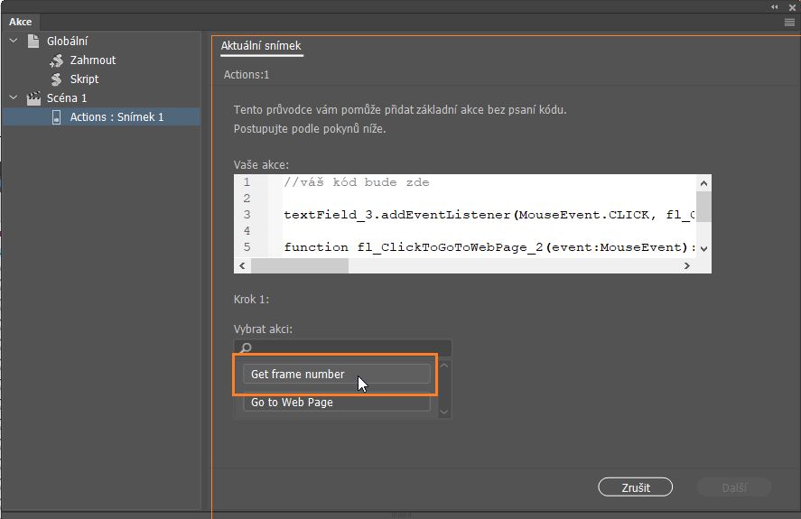Click the Scéna 1 clapperboard icon

pos(33,98)
